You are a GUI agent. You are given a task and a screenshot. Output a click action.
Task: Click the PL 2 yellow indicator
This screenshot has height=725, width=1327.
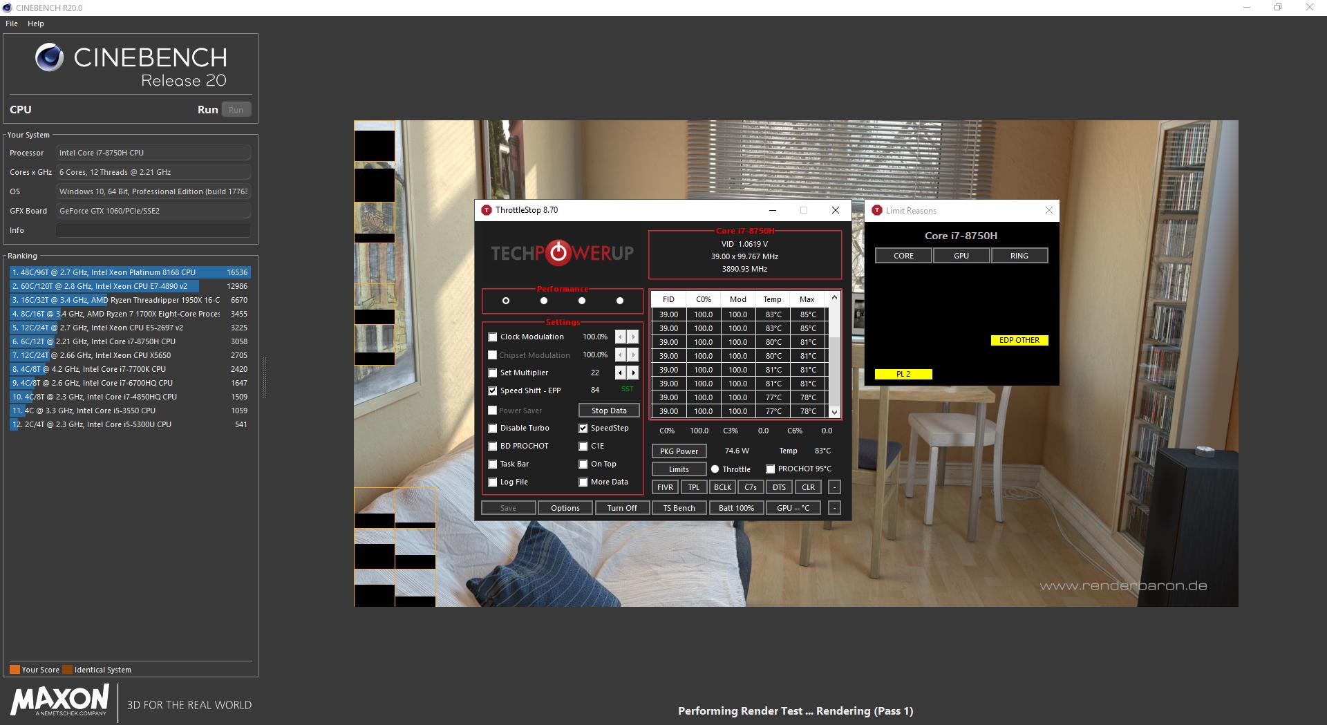pyautogui.click(x=903, y=374)
